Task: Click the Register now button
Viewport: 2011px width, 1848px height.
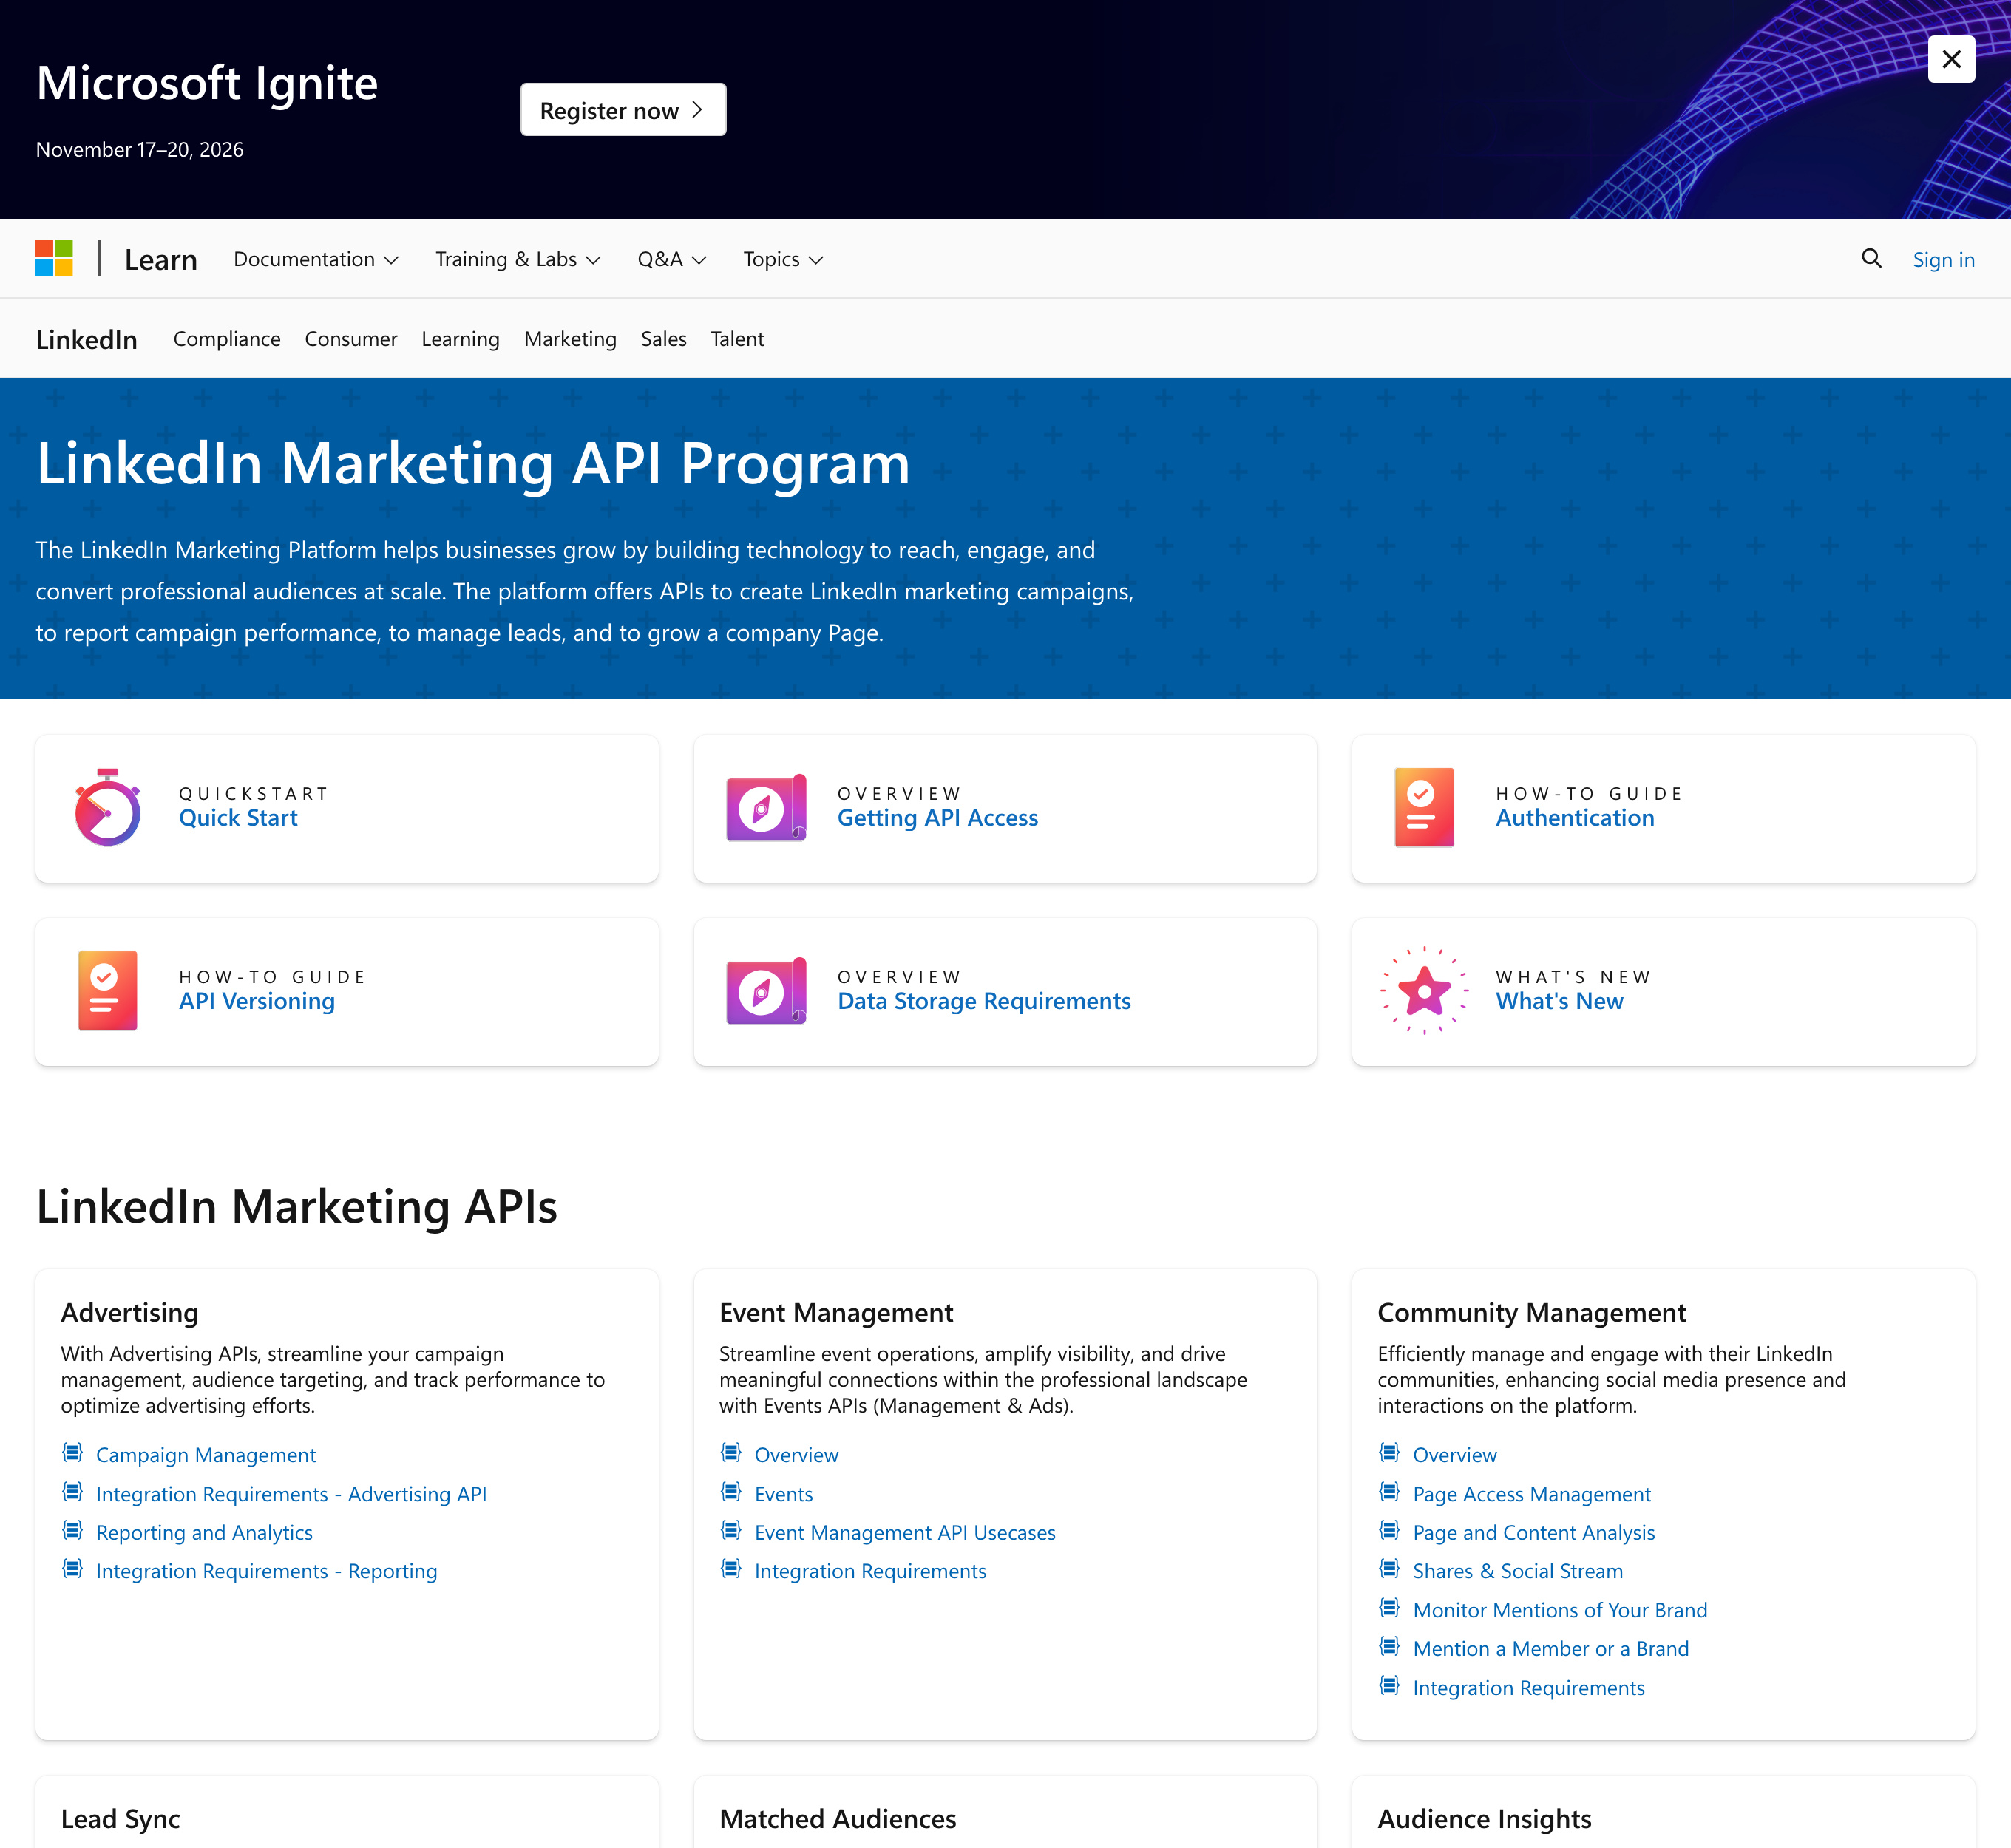Action: [623, 110]
